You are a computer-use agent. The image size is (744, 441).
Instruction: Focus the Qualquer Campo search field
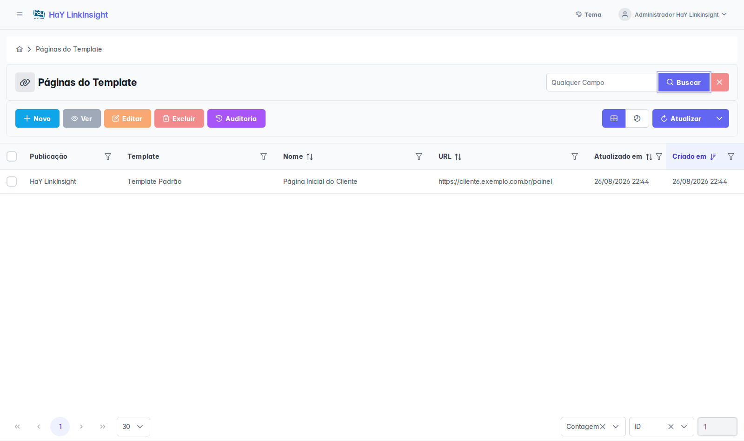point(602,82)
